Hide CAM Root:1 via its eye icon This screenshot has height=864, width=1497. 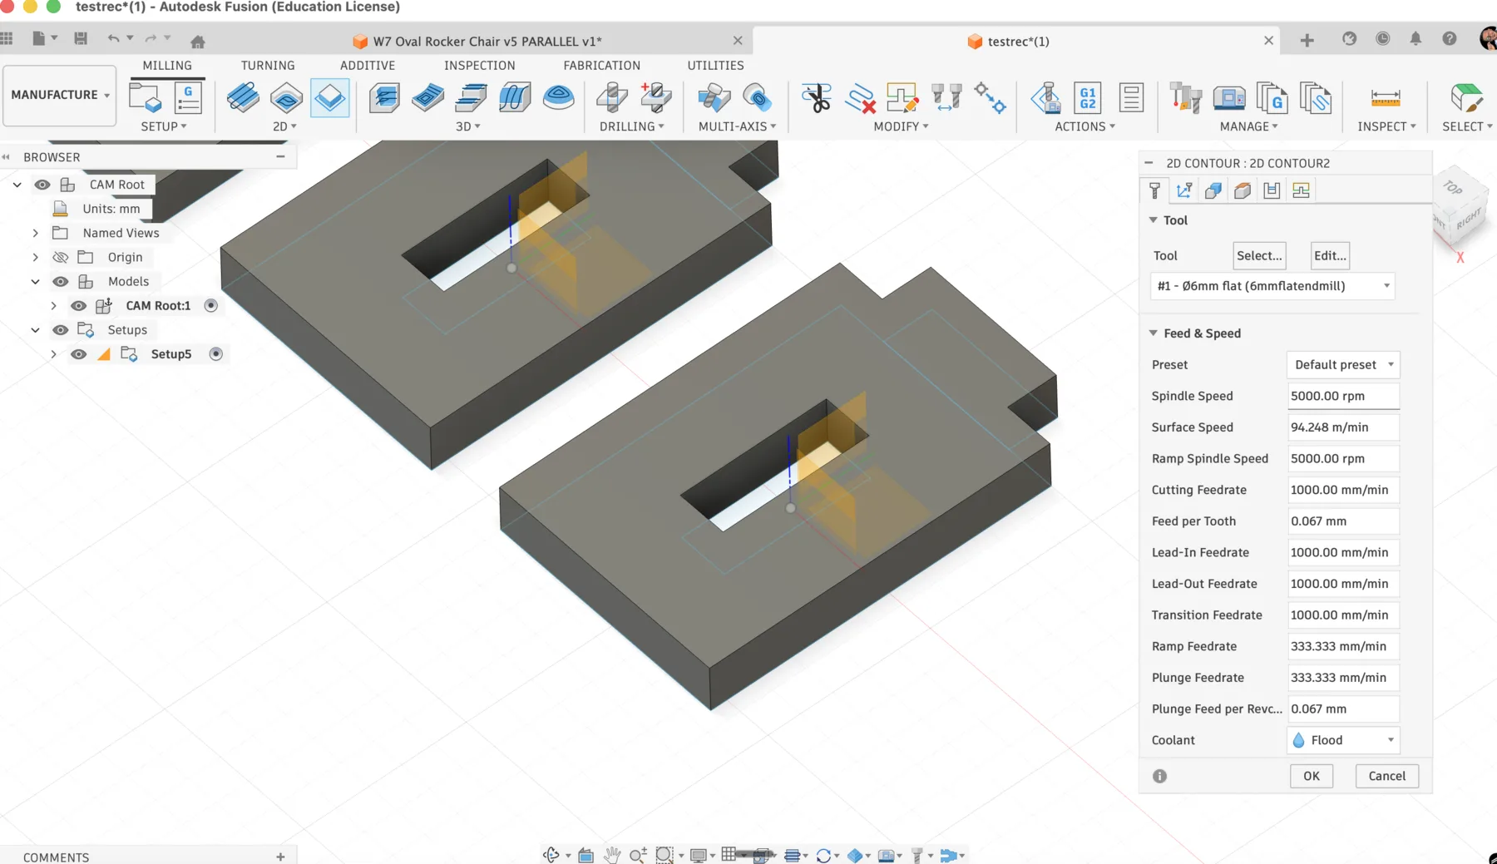tap(79, 305)
